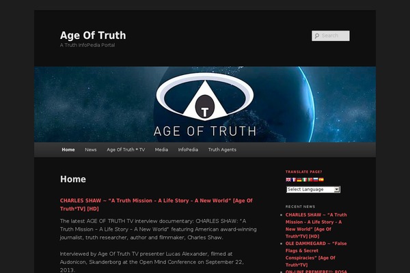The width and height of the screenshot is (410, 273).
Task: Open the News menu item
Action: point(91,149)
